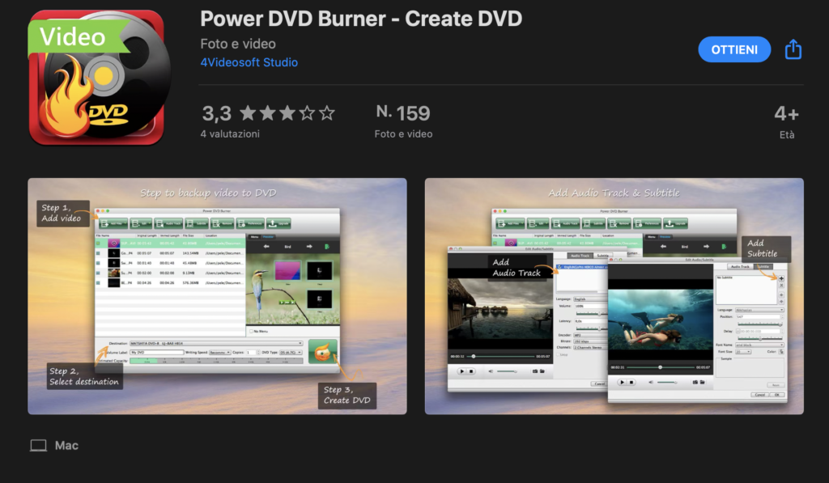Click "Foto e video" below the app title
The width and height of the screenshot is (829, 483).
click(x=238, y=44)
